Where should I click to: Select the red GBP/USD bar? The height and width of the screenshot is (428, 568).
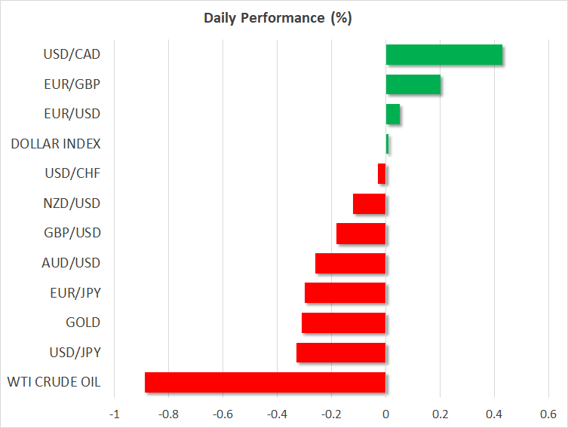coord(361,234)
